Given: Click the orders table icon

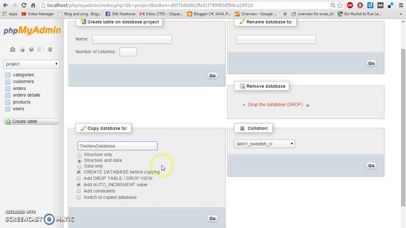Looking at the screenshot, I should (8, 89).
